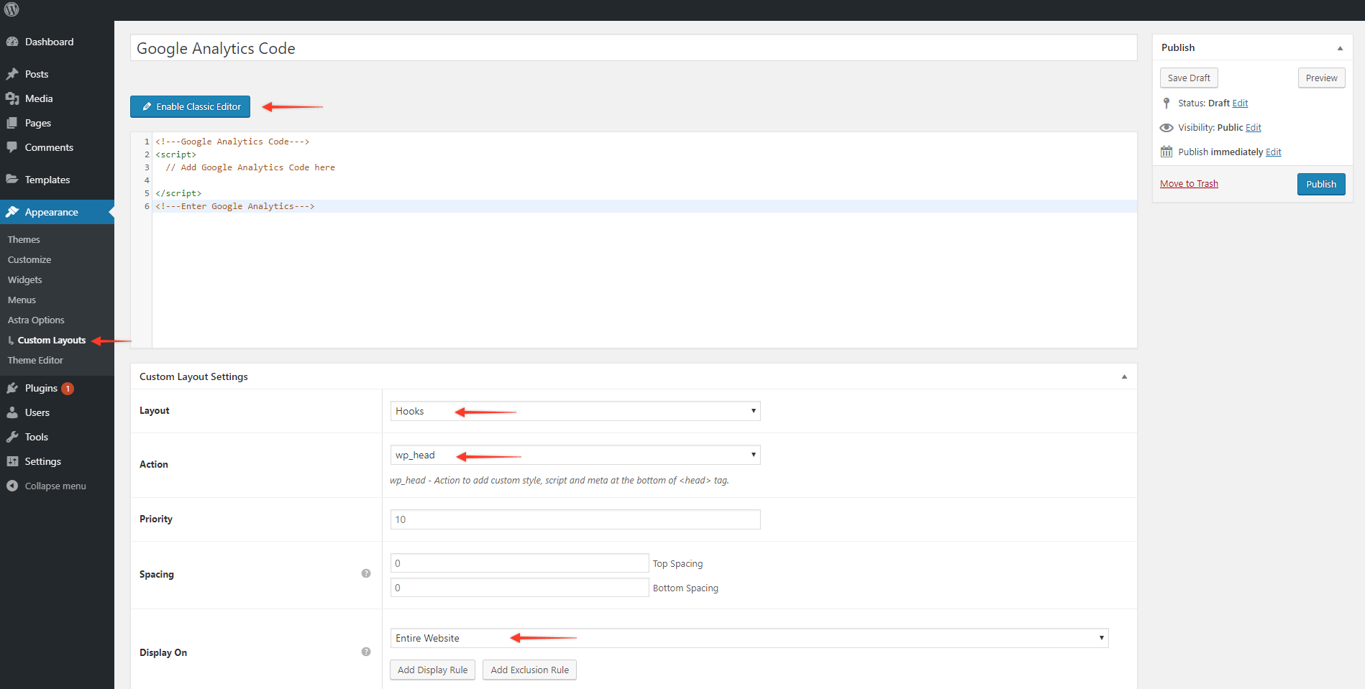The width and height of the screenshot is (1365, 689).
Task: Collapse the Custom Layout Settings panel
Action: (x=1124, y=376)
